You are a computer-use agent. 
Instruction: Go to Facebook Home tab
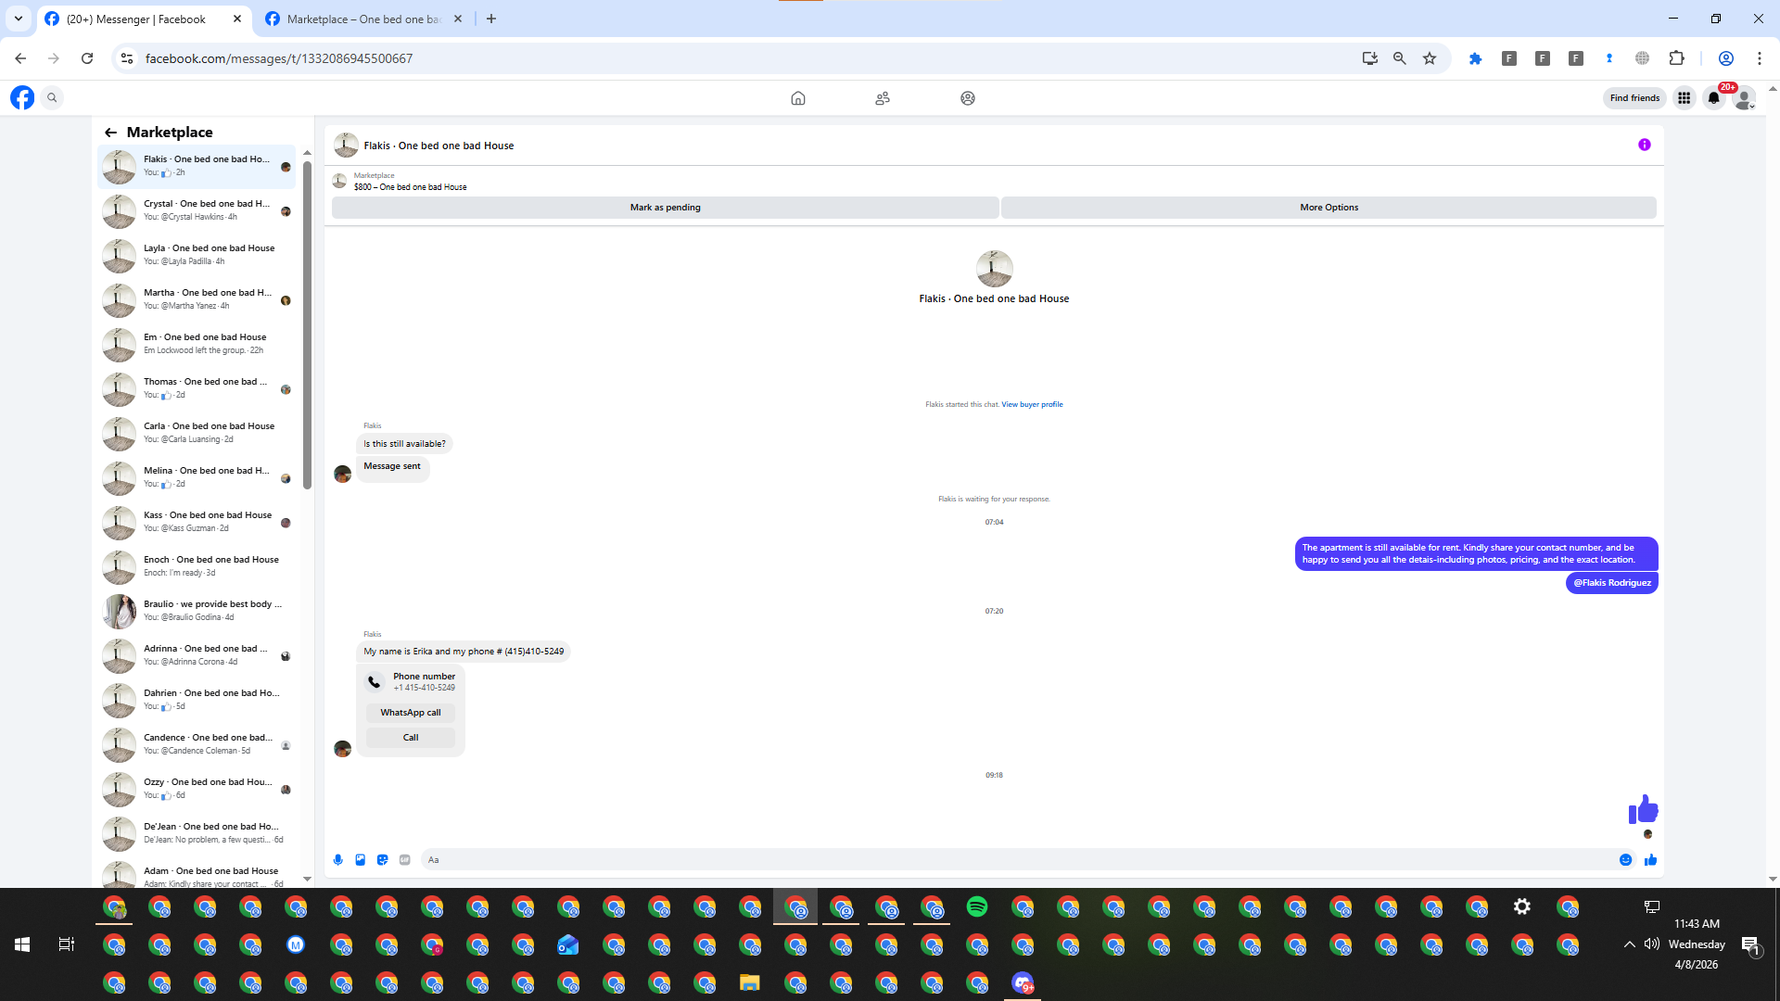pyautogui.click(x=797, y=98)
